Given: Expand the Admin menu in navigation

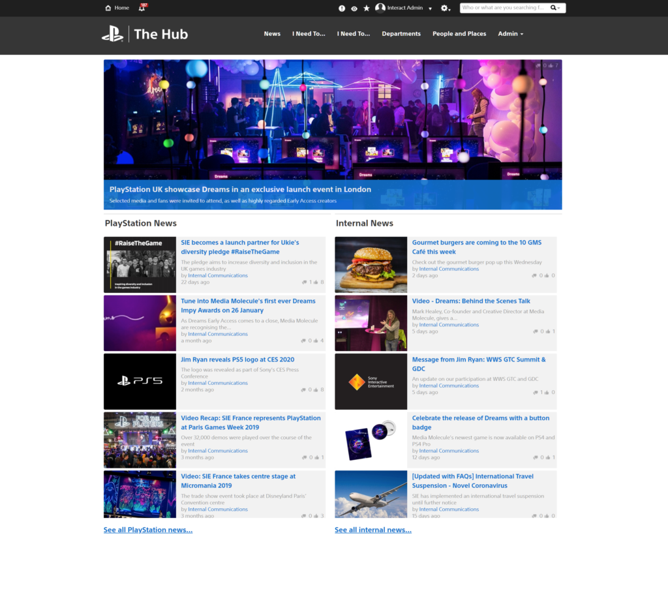Looking at the screenshot, I should [x=510, y=34].
